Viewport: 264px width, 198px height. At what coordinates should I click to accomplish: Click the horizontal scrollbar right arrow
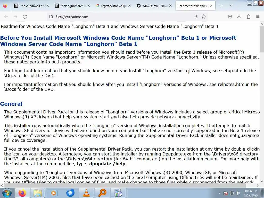pos(258,186)
